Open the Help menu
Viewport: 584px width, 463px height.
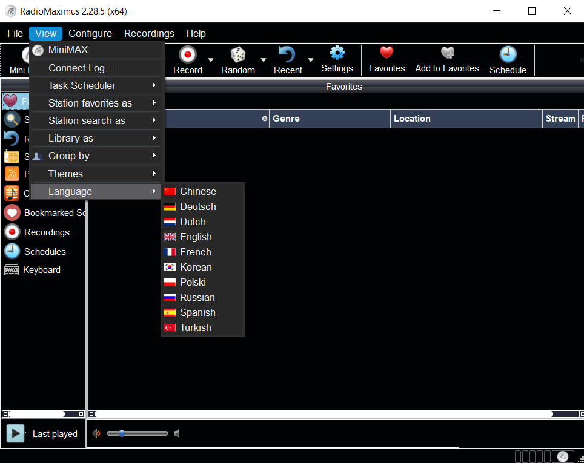196,33
